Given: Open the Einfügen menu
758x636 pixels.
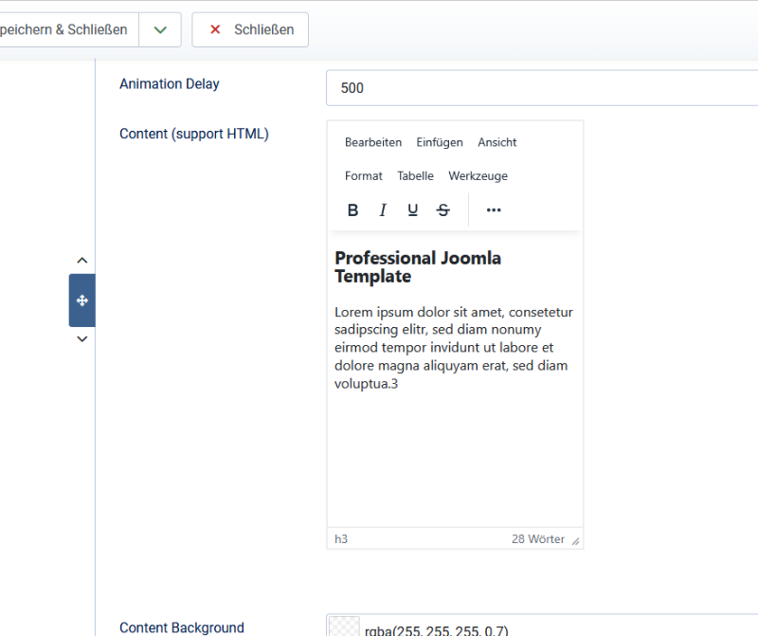Looking at the screenshot, I should coord(440,142).
